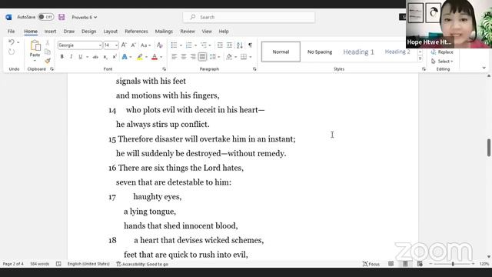The image size is (492, 277).
Task: Toggle AutoSave switch
Action: pyautogui.click(x=46, y=17)
